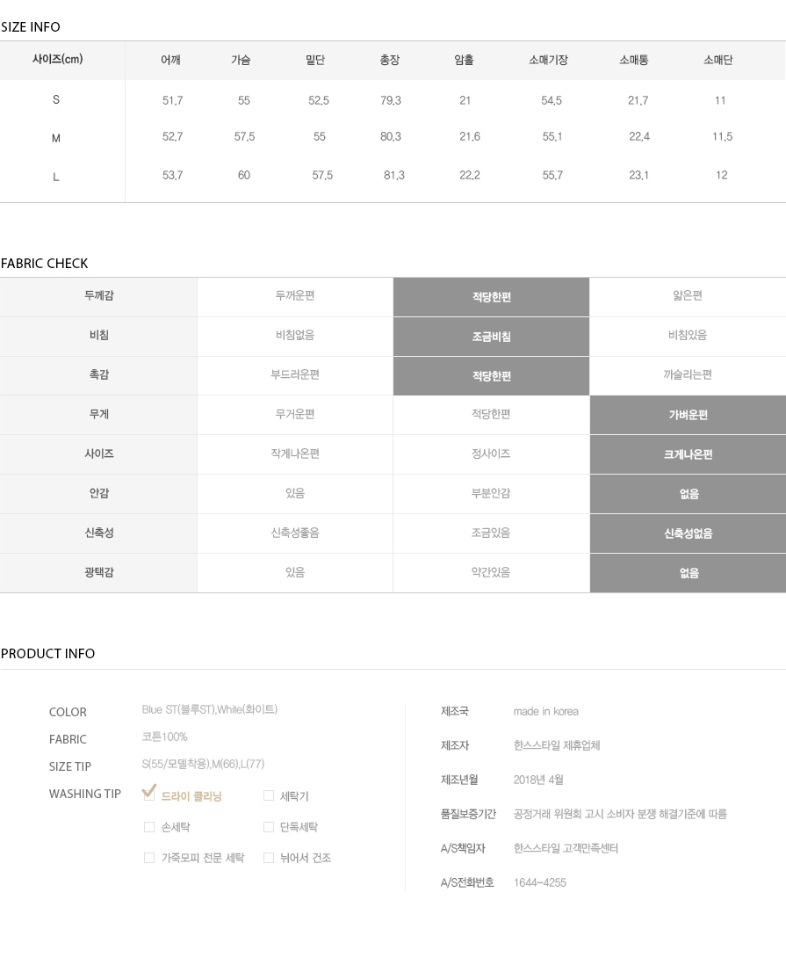Click the 광택감 row label
This screenshot has width=786, height=958.
(x=99, y=572)
